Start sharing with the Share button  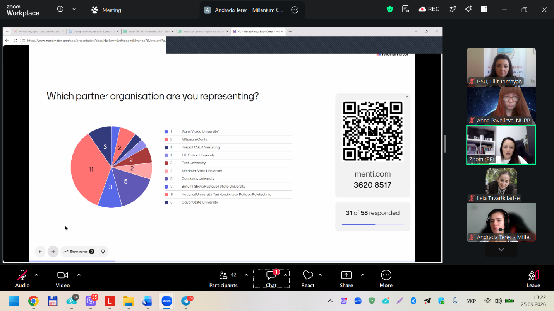coord(346,279)
